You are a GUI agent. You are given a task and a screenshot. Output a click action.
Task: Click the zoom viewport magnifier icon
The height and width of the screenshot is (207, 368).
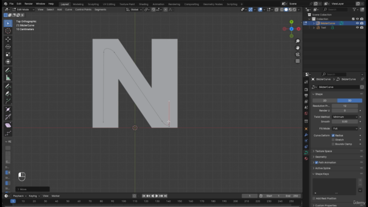pos(298,41)
